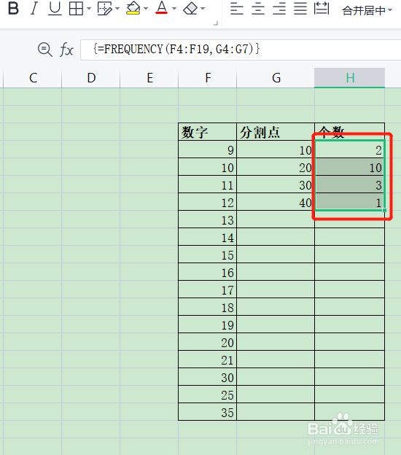Viewport: 401px width, 455px height.
Task: Select 数字 column cell with value 15
Action: tap(208, 254)
